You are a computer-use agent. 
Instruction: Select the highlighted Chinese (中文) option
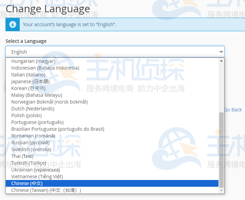pos(112,183)
